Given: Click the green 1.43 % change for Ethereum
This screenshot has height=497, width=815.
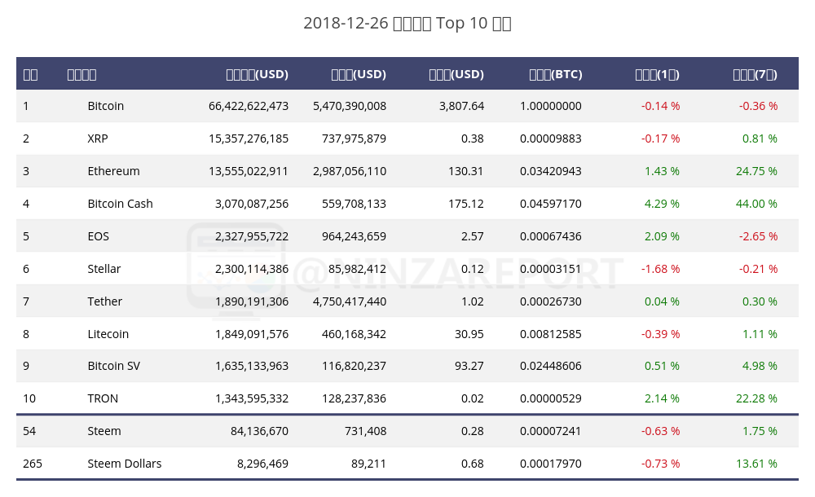Looking at the screenshot, I should click(662, 171).
